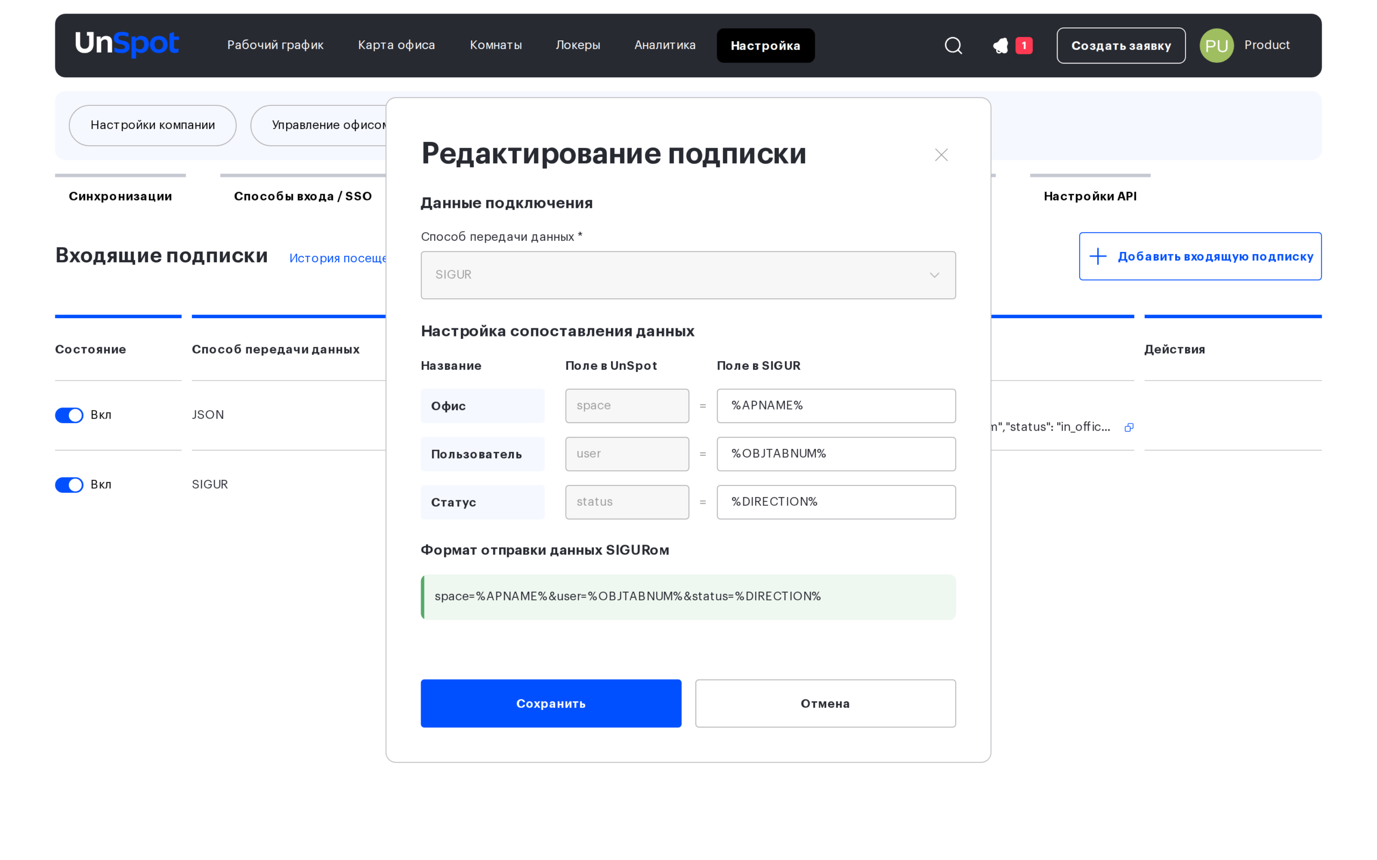
Task: Open Настройки компании section
Action: tap(153, 125)
